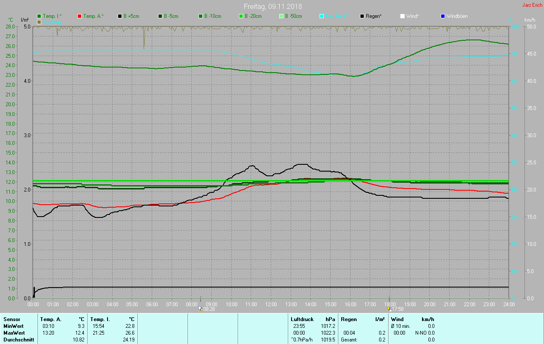Screen dimensions: 544x344
Task: Click the date title Freitag, 09.11.2018
Action: click(x=273, y=6)
